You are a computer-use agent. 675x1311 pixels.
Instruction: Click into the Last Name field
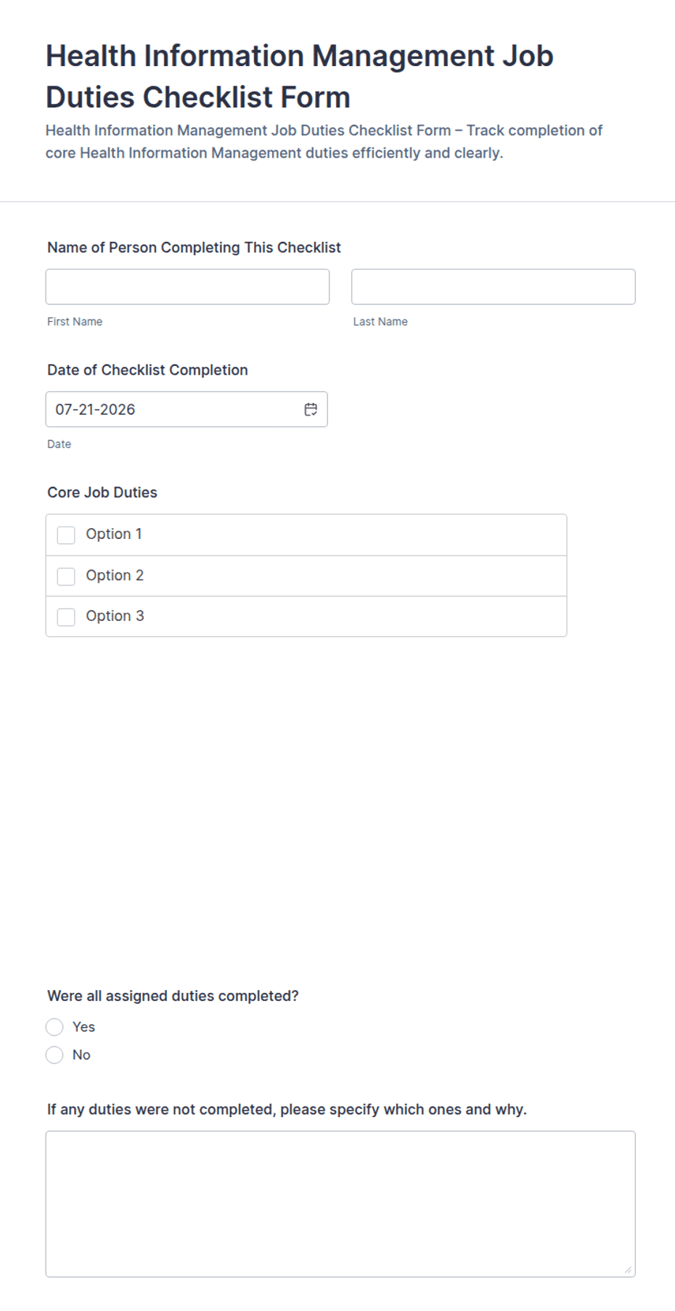pyautogui.click(x=494, y=287)
